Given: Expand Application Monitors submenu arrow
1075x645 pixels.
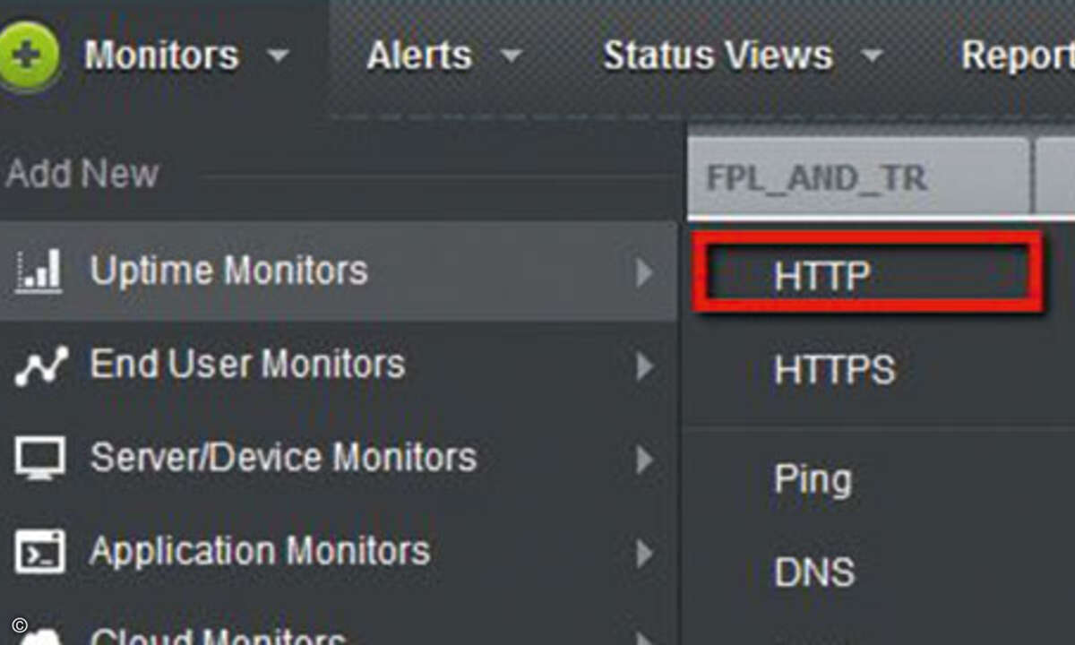Looking at the screenshot, I should tap(644, 554).
